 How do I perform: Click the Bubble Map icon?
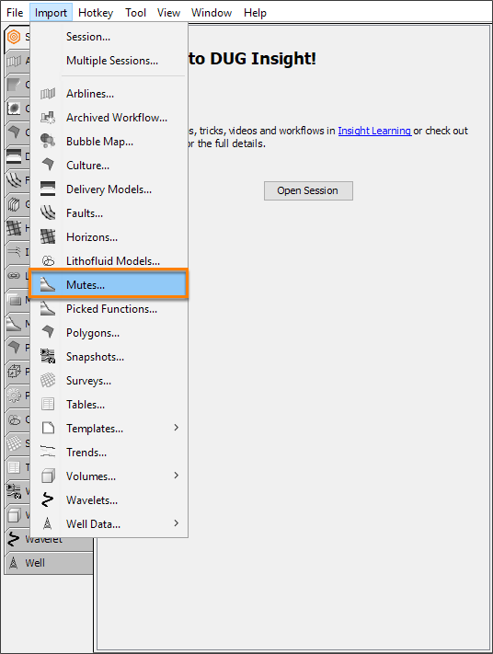point(48,142)
